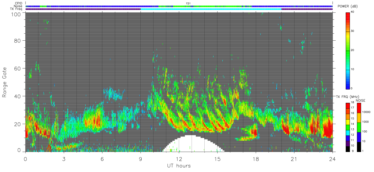Select the 0 tick on the power color bar

352,88
